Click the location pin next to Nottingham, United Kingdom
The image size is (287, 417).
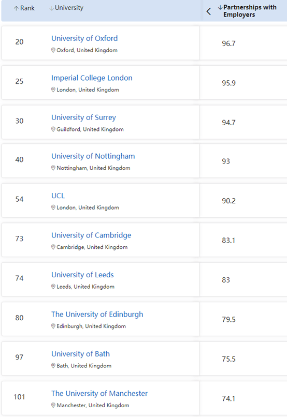(53, 168)
